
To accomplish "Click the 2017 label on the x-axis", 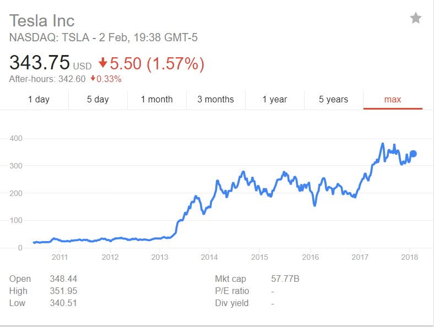I will point(360,257).
